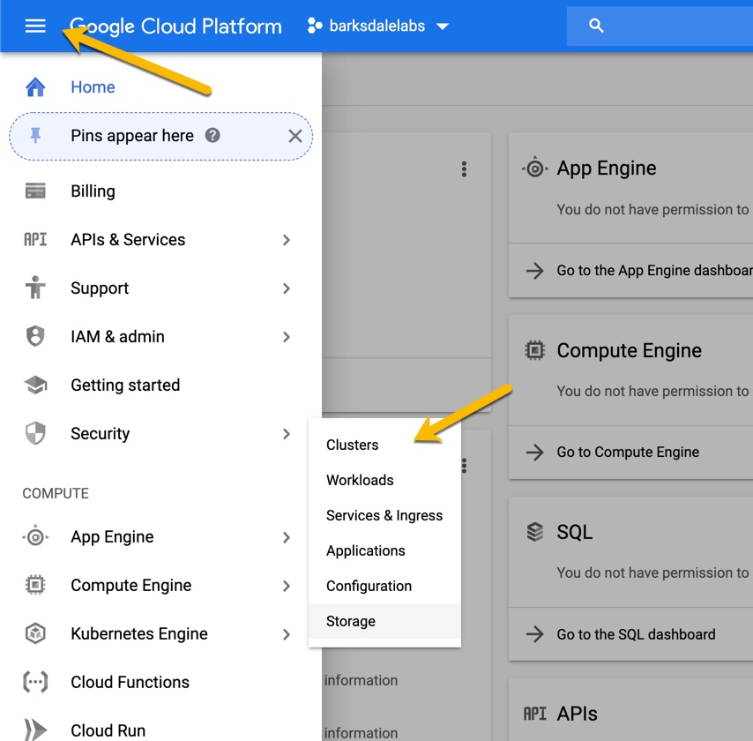The width and height of the screenshot is (753, 741).
Task: Click Go to the SQL dashboard
Action: 636,634
